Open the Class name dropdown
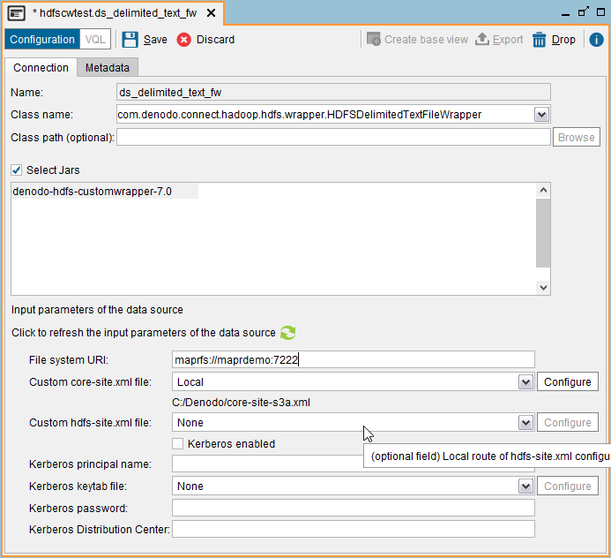This screenshot has height=558, width=611. 541,115
